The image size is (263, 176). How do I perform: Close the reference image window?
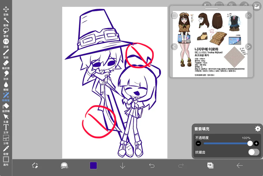coord(248,16)
